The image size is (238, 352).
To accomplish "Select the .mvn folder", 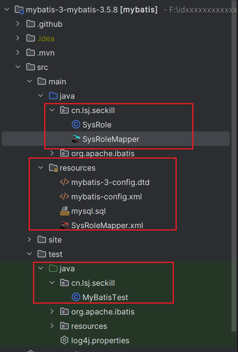I will pyautogui.click(x=40, y=52).
